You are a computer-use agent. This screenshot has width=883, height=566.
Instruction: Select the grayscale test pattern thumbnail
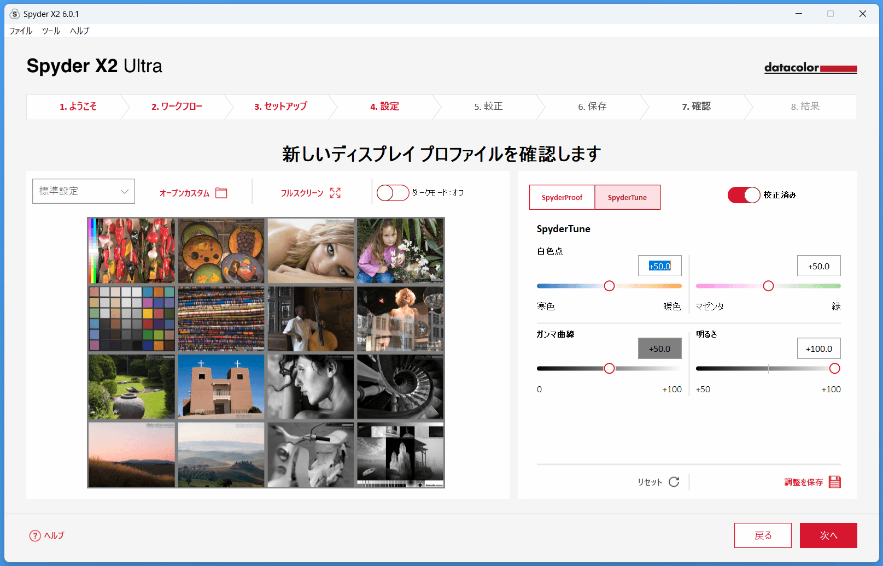400,455
